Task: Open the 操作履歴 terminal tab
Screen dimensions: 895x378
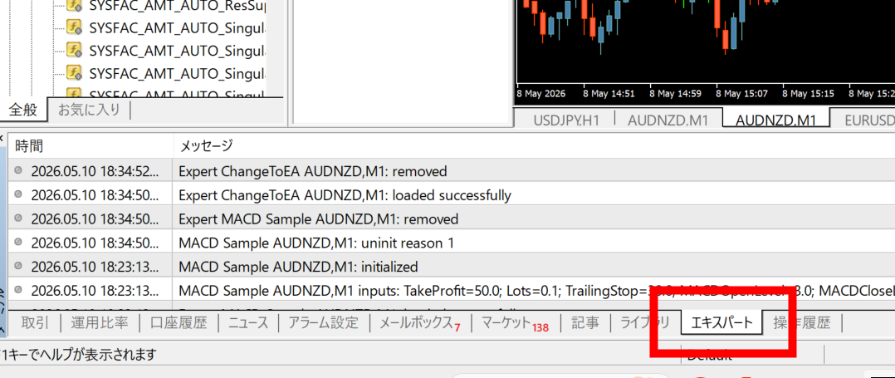Action: (801, 323)
